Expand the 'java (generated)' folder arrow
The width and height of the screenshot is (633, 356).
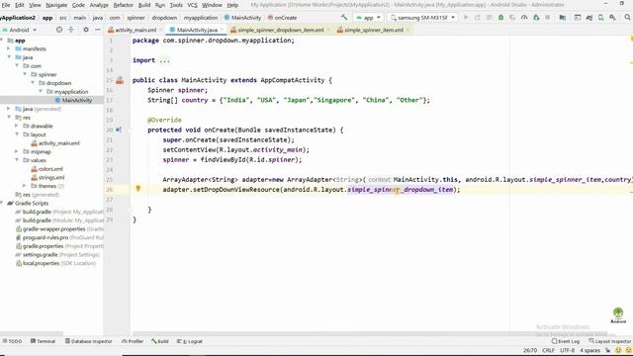tap(9, 109)
